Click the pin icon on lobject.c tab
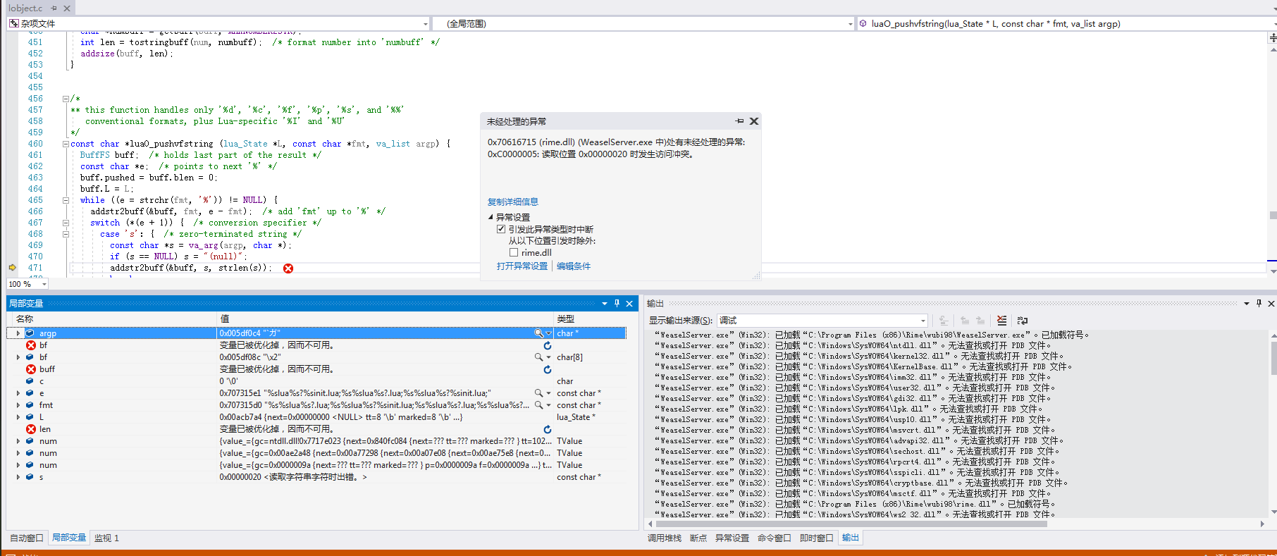The height and width of the screenshot is (556, 1277). (x=54, y=8)
